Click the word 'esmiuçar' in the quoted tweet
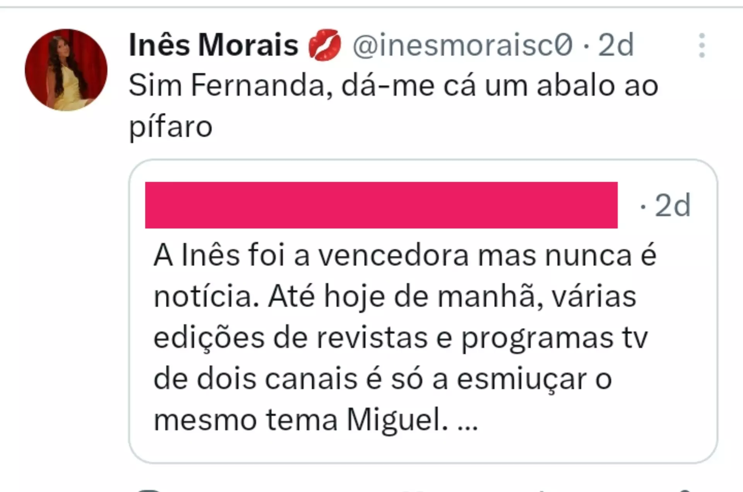This screenshot has height=492, width=743. [x=522, y=379]
